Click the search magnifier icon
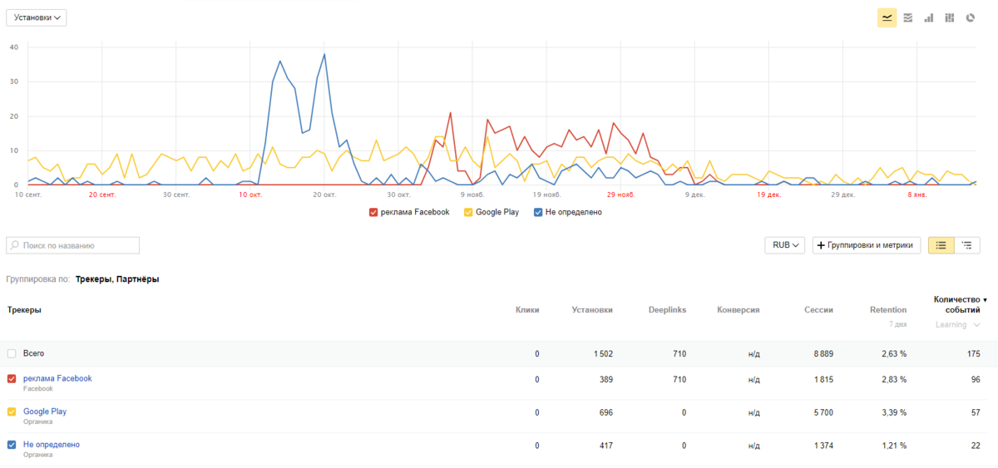Image resolution: width=998 pixels, height=468 pixels. [x=15, y=246]
